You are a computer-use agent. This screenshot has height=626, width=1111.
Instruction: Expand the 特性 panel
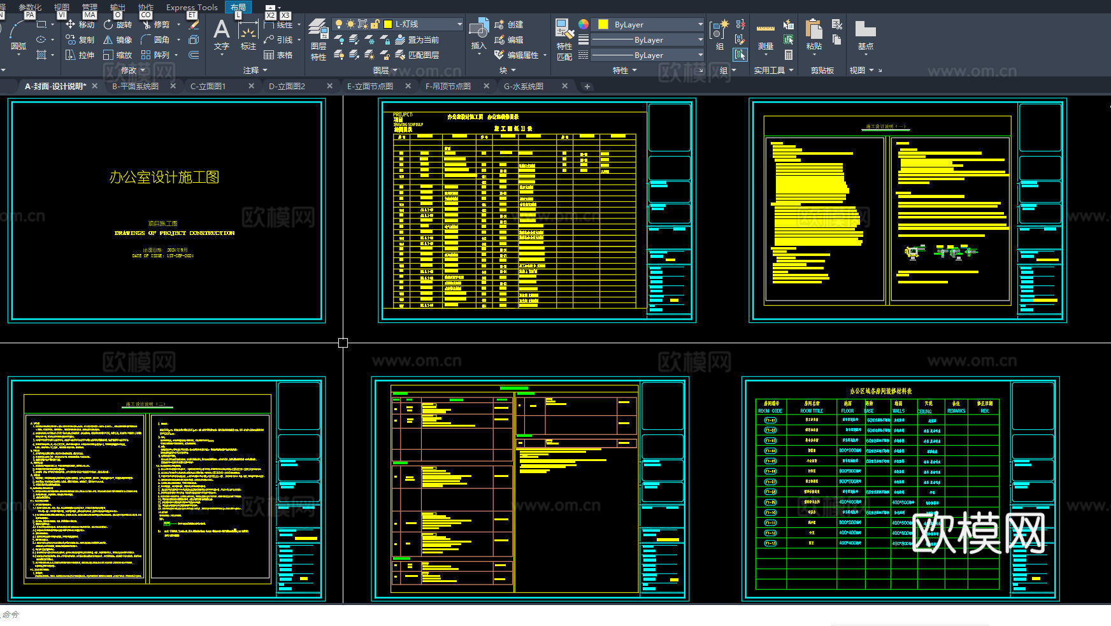pyautogui.click(x=625, y=70)
